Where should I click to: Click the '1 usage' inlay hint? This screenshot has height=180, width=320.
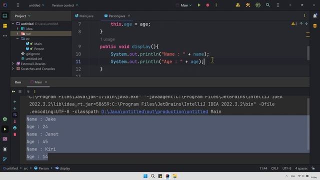[107, 39]
